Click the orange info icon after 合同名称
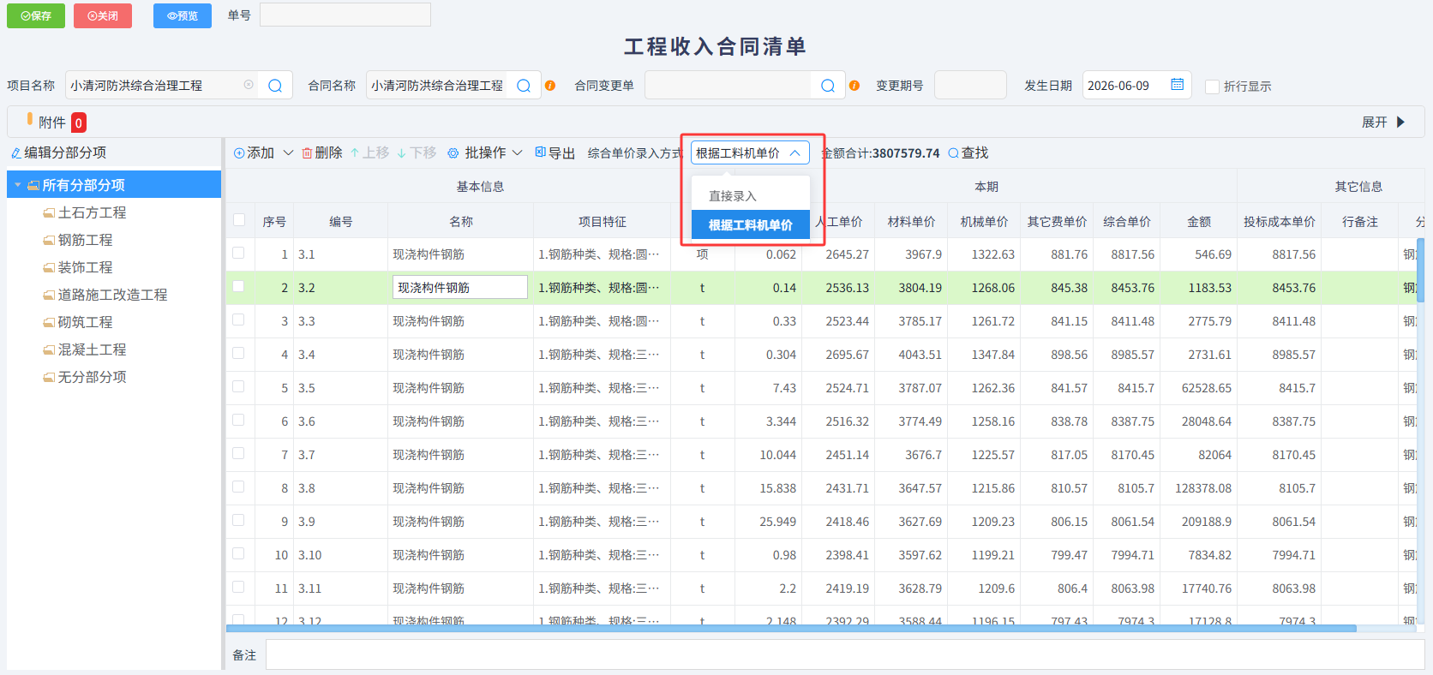The image size is (1433, 675). (x=550, y=86)
